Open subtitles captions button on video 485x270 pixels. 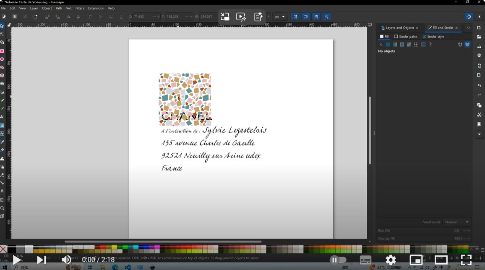tap(365, 260)
